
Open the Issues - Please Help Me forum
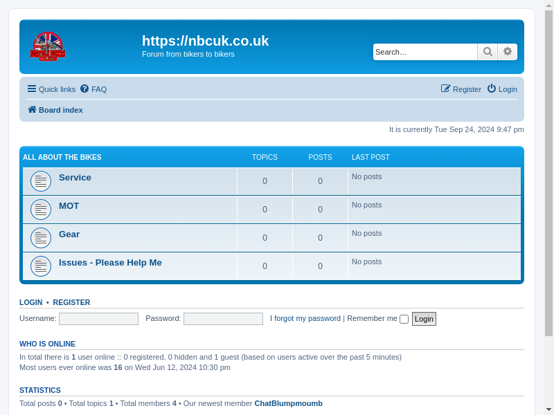(x=110, y=263)
